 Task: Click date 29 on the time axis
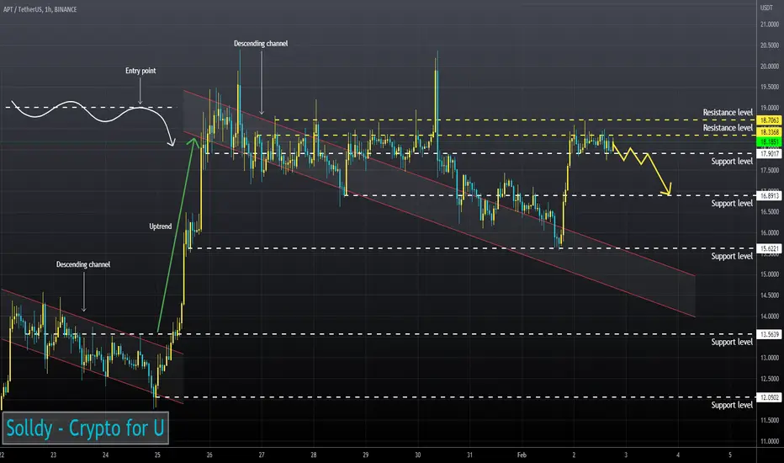pos(365,455)
